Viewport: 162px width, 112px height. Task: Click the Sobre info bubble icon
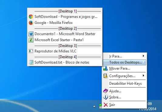coord(106,97)
